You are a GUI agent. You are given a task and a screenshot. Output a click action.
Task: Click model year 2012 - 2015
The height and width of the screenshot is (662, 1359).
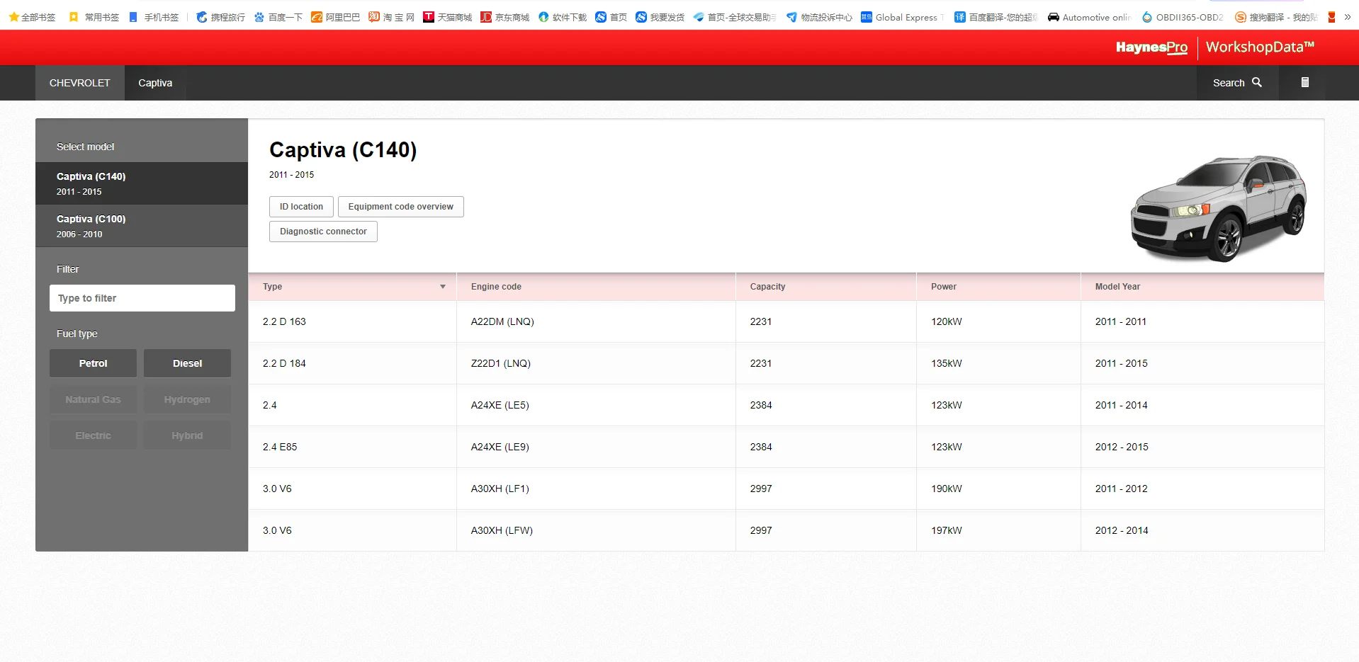click(1122, 447)
